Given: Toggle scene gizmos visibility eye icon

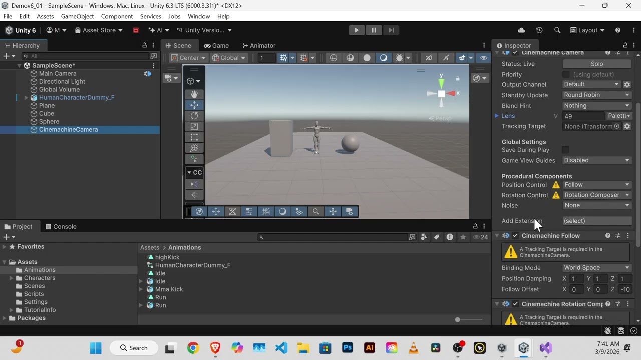Looking at the screenshot, I should (483, 58).
